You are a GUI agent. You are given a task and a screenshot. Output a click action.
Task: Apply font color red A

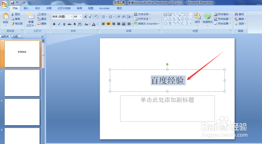pos(94,24)
